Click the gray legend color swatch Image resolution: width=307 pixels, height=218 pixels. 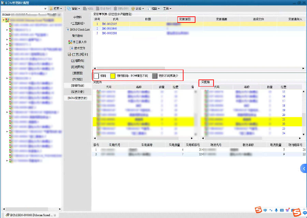click(155, 75)
